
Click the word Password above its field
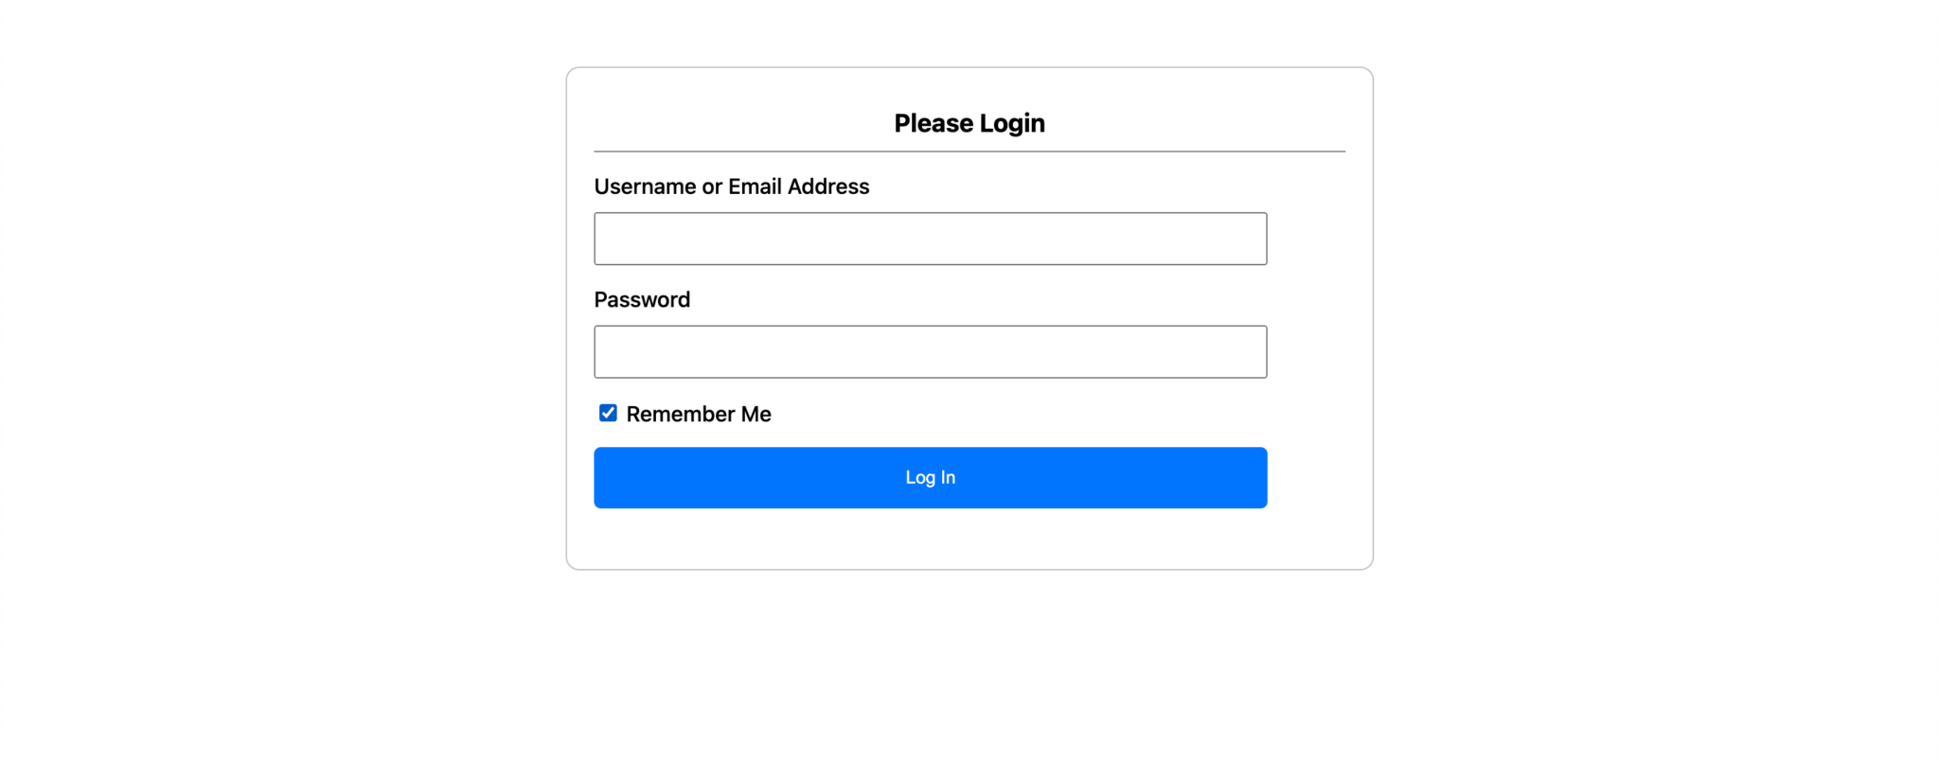click(642, 300)
